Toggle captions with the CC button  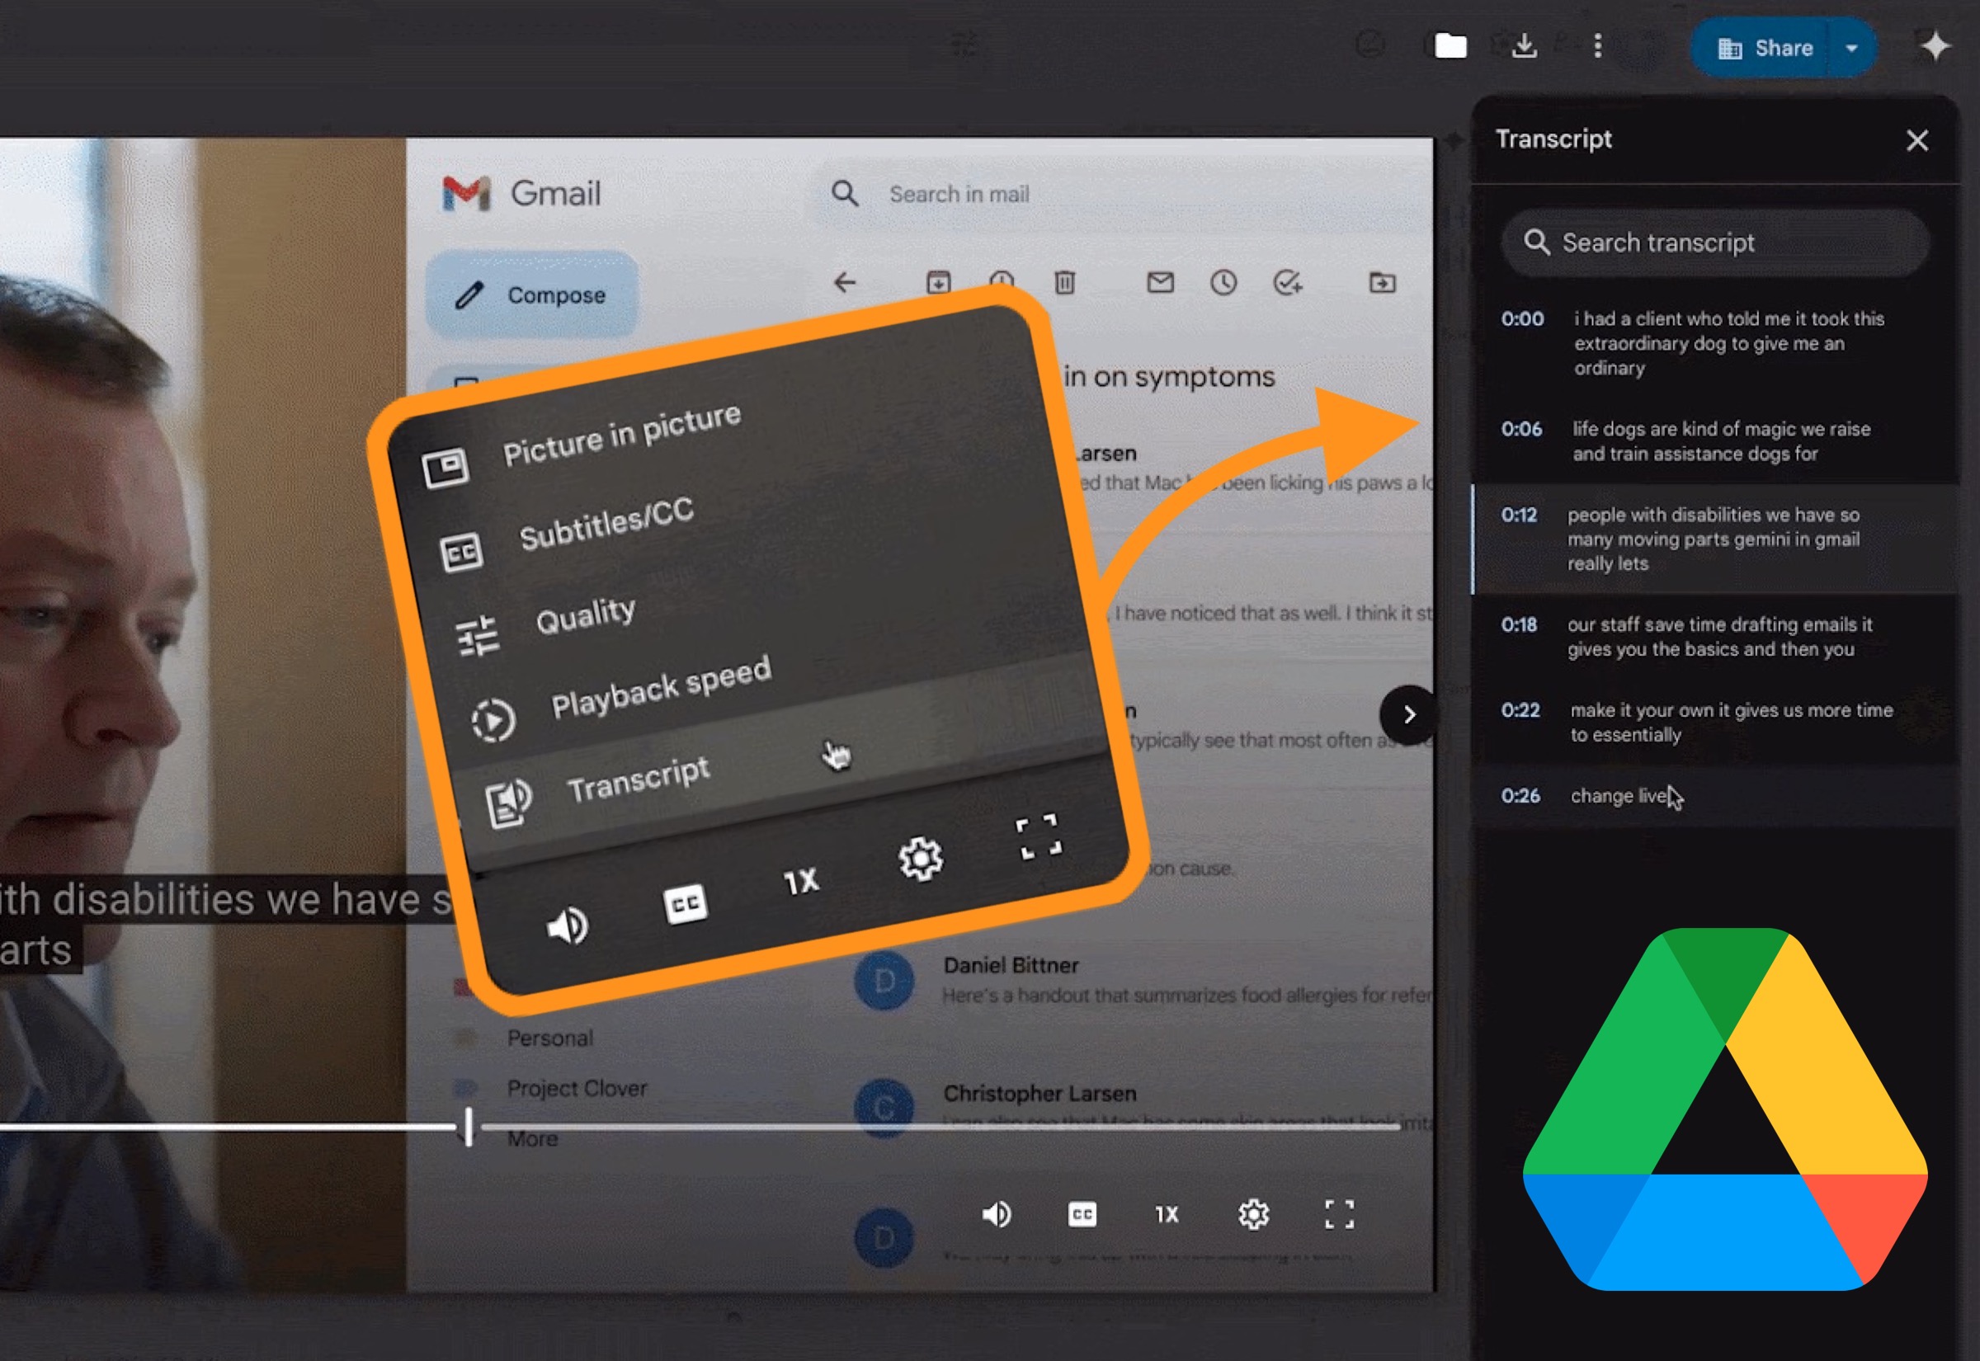click(x=688, y=904)
